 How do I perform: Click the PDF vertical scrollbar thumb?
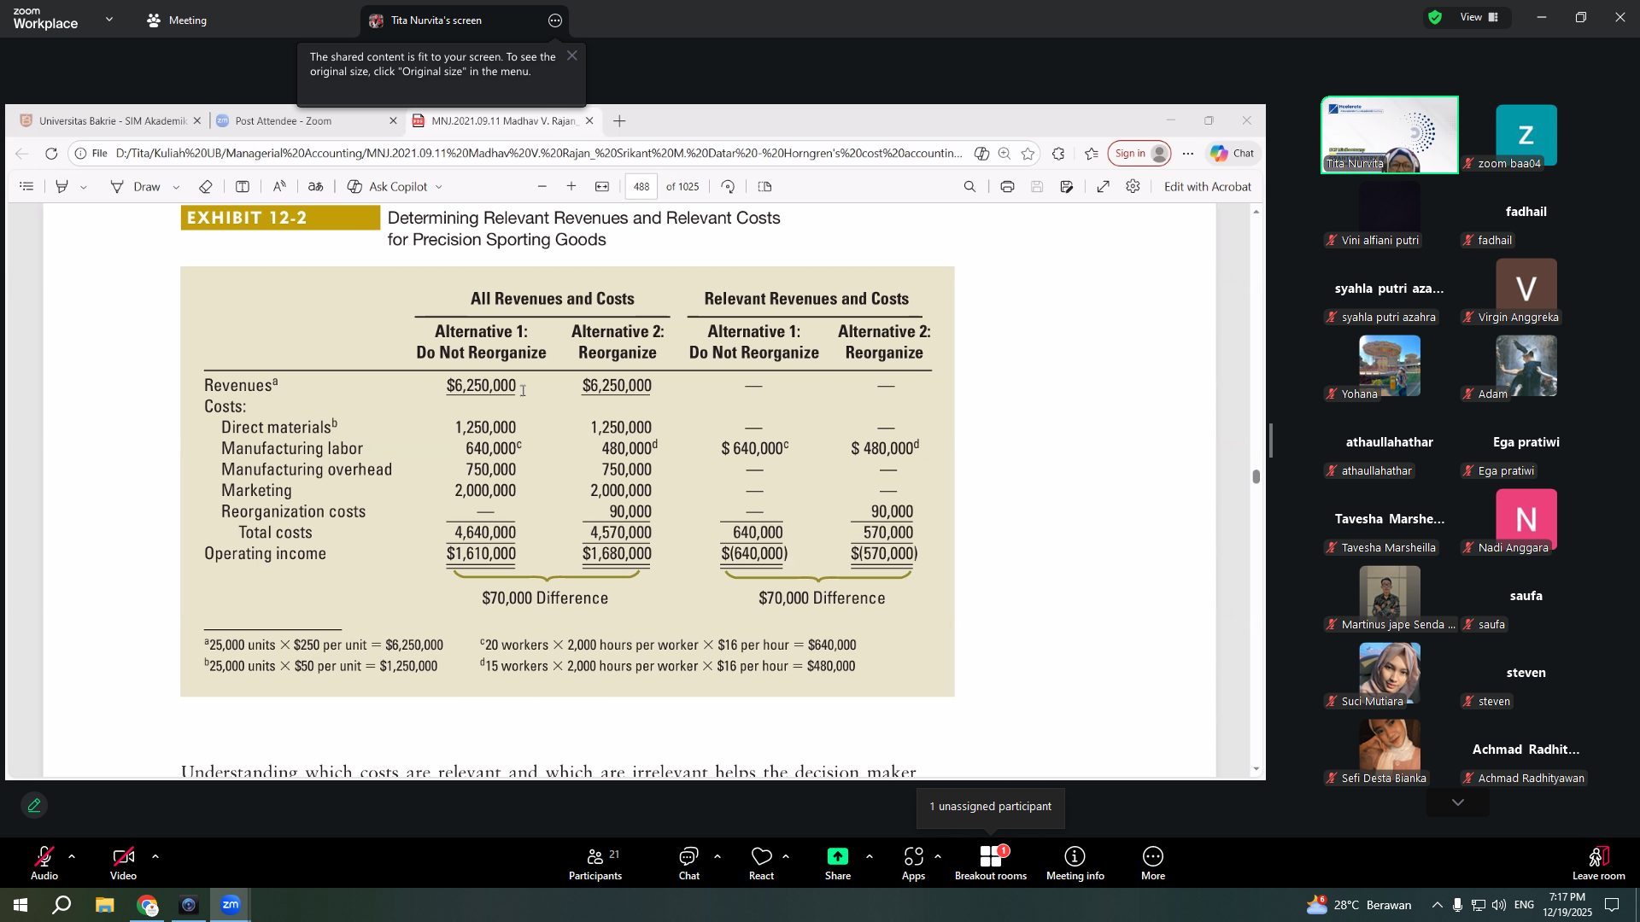(x=1256, y=476)
